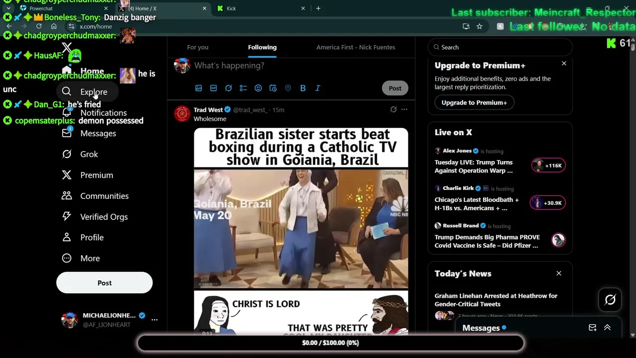Click the Messages drawer title
Image resolution: width=636 pixels, height=358 pixels.
pyautogui.click(x=481, y=328)
